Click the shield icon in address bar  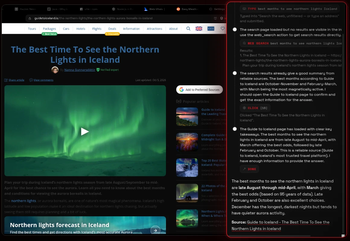click(x=221, y=18)
